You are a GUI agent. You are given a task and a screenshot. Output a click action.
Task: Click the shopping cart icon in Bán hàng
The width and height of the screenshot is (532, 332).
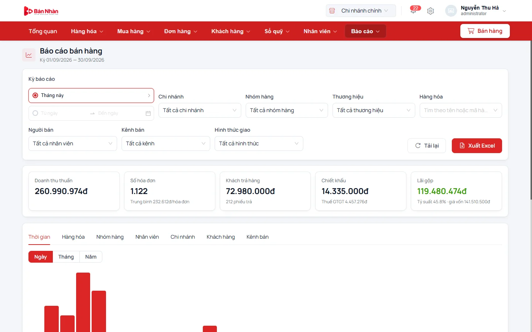point(471,31)
